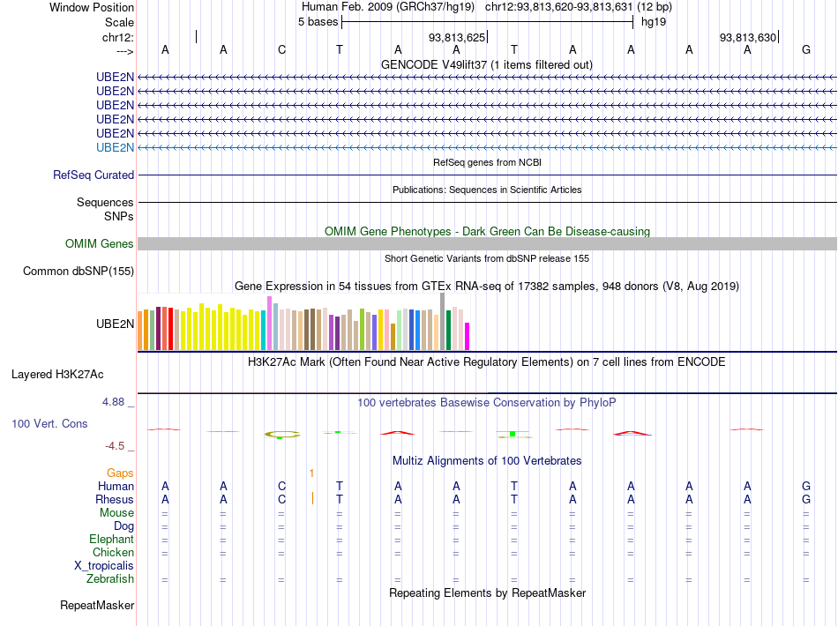This screenshot has height=626, width=838.
Task: Click the '--->' strand direction label
Action: [x=124, y=51]
